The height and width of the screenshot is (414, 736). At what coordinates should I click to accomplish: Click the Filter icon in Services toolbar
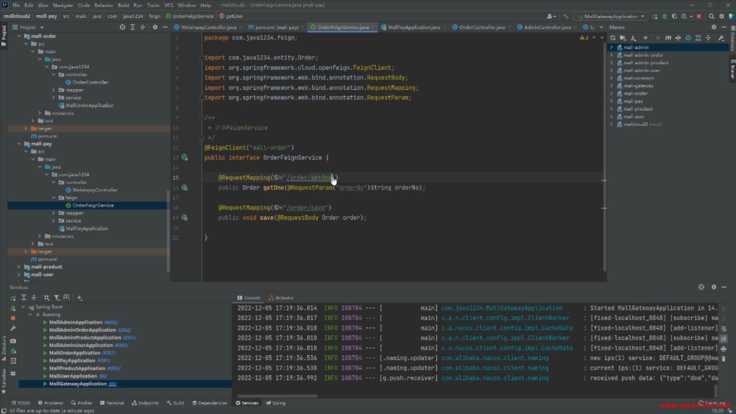pyautogui.click(x=56, y=298)
